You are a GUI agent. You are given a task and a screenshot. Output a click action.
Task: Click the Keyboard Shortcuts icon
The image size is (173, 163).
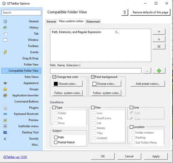(x=5, y=114)
